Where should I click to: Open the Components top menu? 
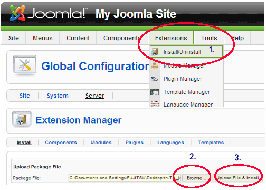pos(122,38)
